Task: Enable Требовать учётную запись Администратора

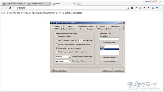Action: click(x=56, y=52)
